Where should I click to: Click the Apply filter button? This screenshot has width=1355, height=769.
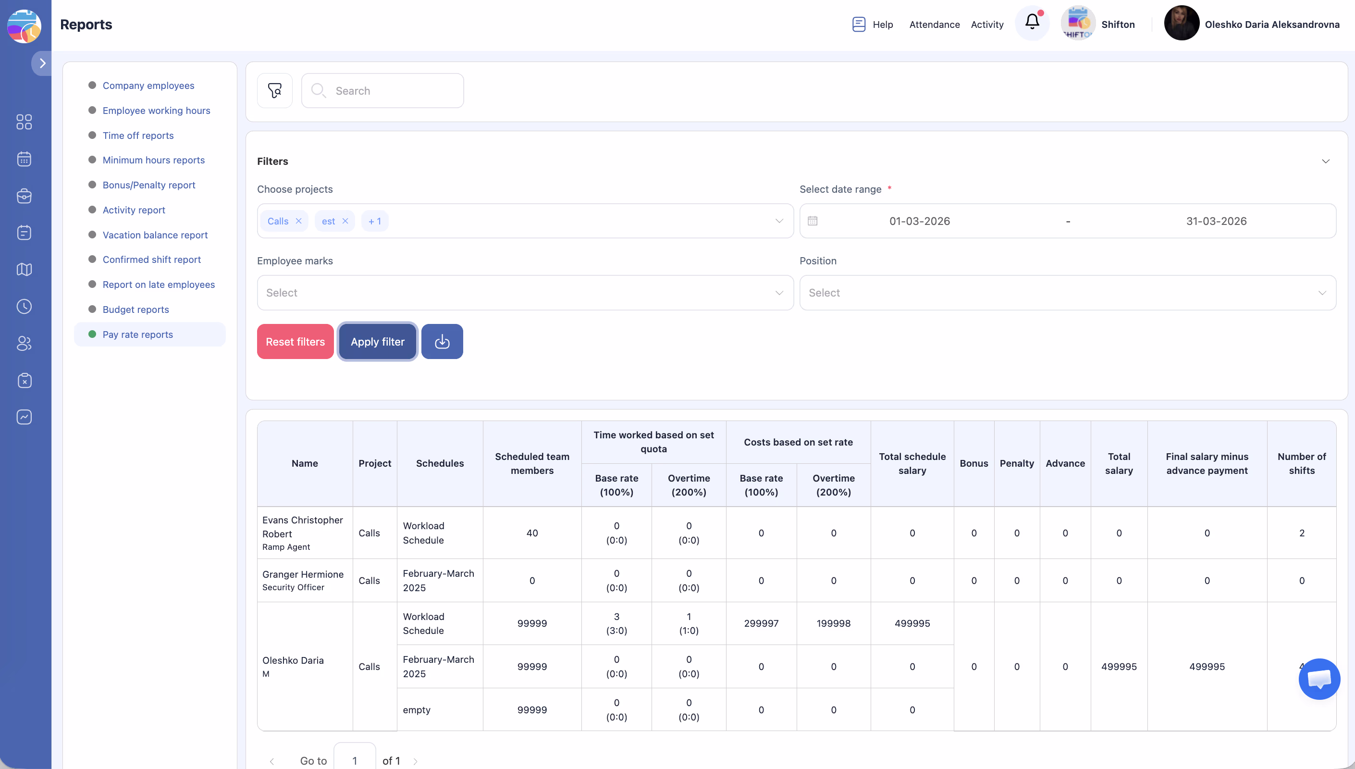[x=377, y=342]
